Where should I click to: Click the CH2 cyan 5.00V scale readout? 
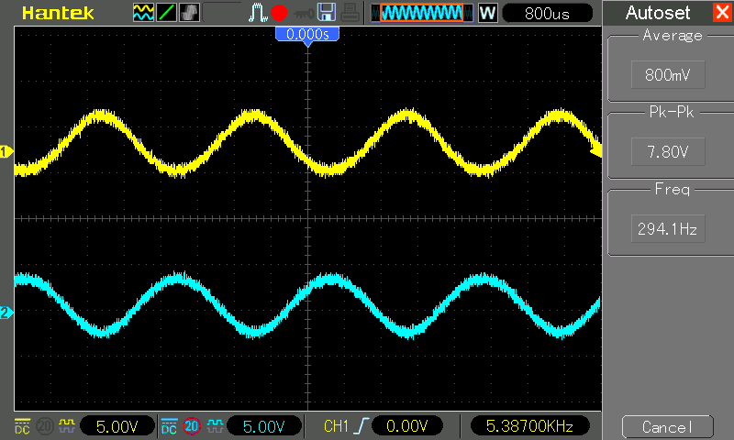tap(263, 426)
